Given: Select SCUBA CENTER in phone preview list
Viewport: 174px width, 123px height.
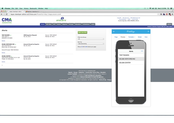Looking at the screenshot, I should point(131,63).
